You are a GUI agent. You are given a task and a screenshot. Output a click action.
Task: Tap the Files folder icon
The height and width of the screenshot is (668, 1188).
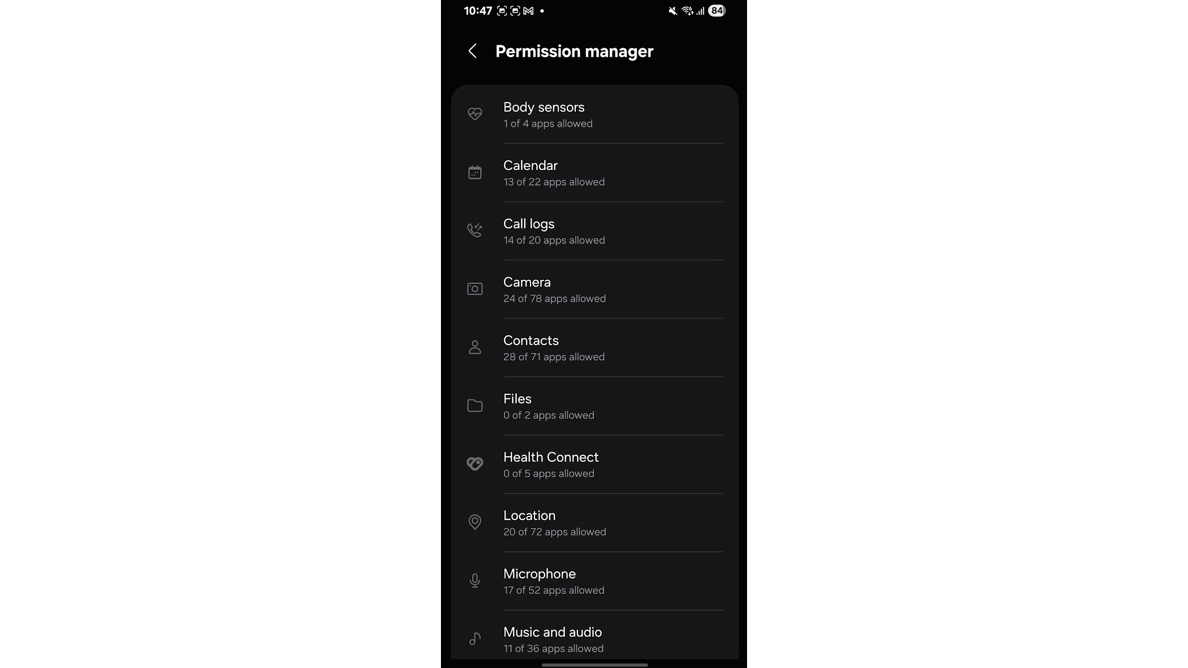[x=475, y=406]
